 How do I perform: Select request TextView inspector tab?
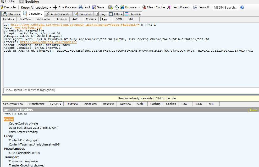pyautogui.click(x=25, y=19)
